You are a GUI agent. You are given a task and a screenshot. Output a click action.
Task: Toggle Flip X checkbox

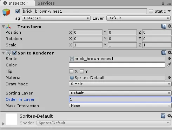(x=71, y=71)
